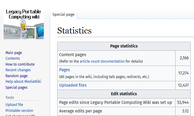
Task: Click the Upload file tool link
Action: coord(14,105)
